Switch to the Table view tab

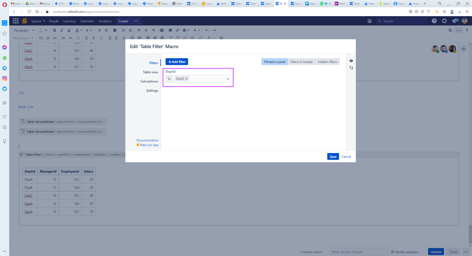click(150, 72)
